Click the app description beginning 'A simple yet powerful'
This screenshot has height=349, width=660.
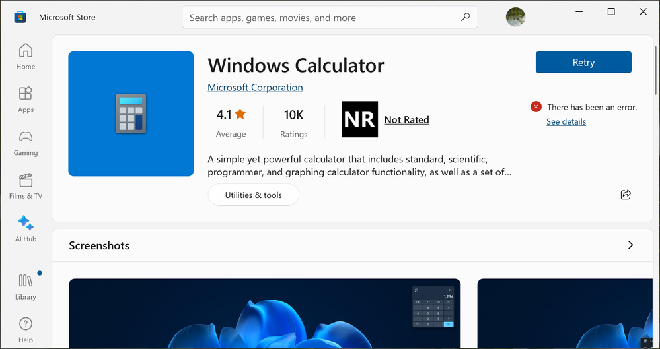click(x=359, y=166)
